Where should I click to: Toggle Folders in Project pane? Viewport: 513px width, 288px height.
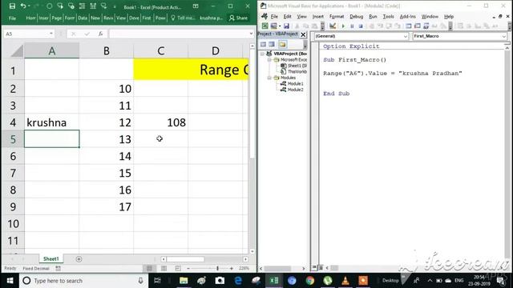pyautogui.click(x=283, y=44)
